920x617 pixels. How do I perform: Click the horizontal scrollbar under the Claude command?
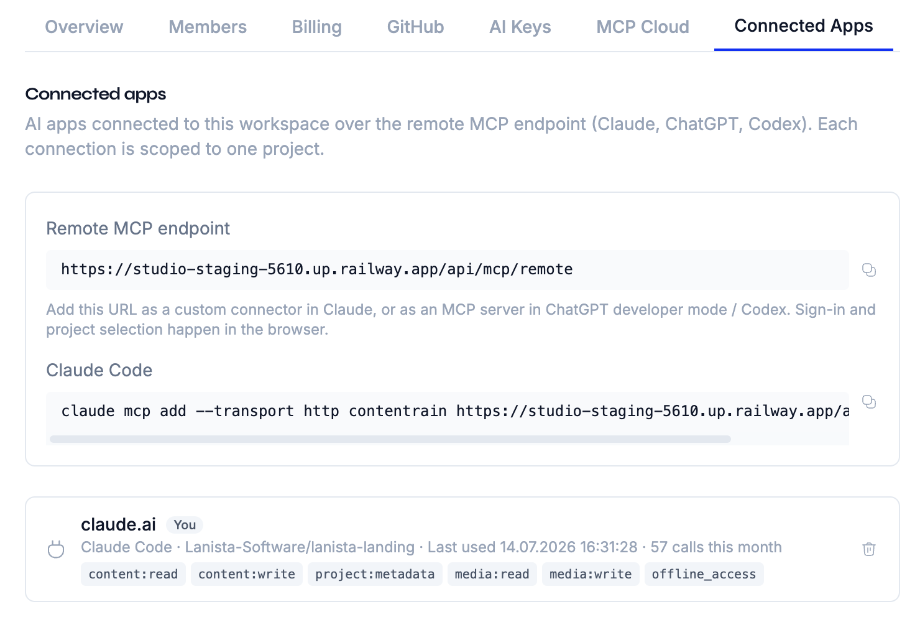pyautogui.click(x=390, y=439)
